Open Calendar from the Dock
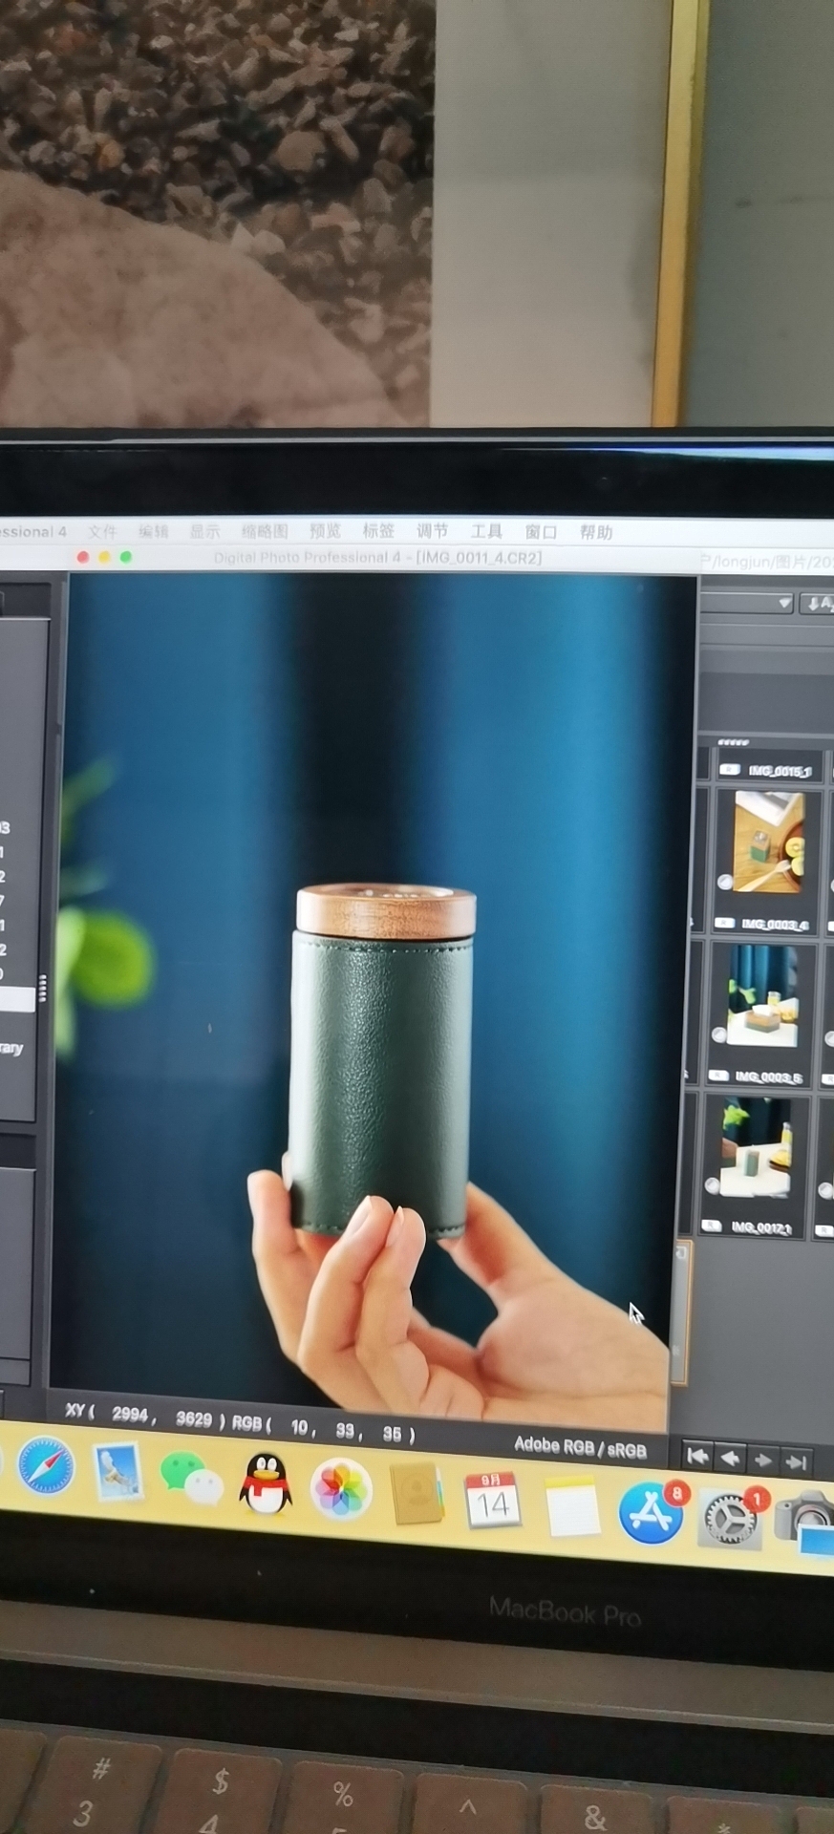The width and height of the screenshot is (834, 1834). point(492,1501)
